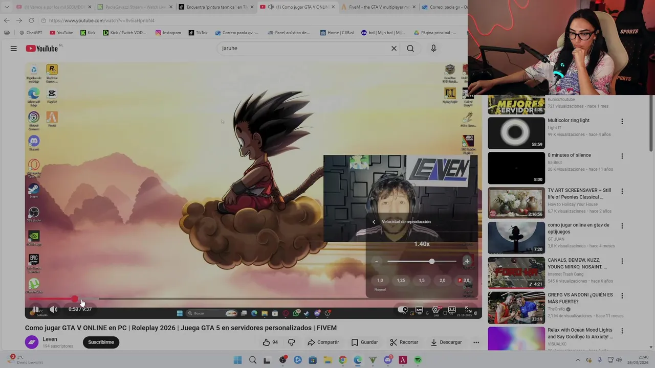This screenshot has height=368, width=655.
Task: Open File Explorer from the taskbar
Action: pyautogui.click(x=327, y=360)
